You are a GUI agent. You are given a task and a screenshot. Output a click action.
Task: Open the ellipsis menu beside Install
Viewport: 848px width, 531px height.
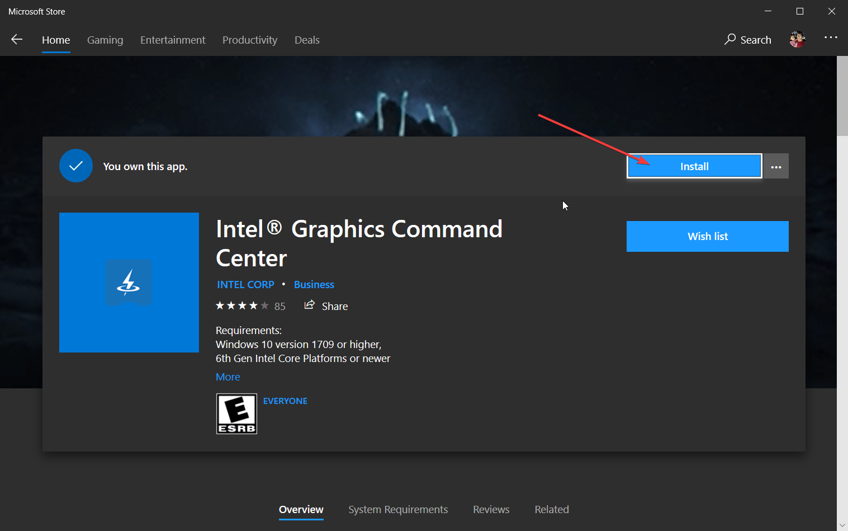776,166
